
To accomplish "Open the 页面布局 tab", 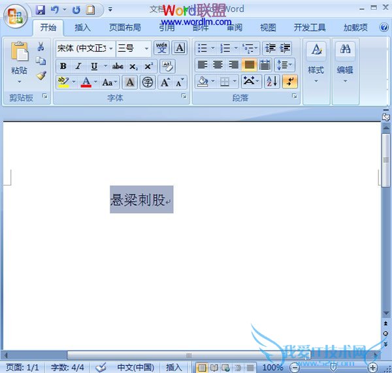I will 124,27.
